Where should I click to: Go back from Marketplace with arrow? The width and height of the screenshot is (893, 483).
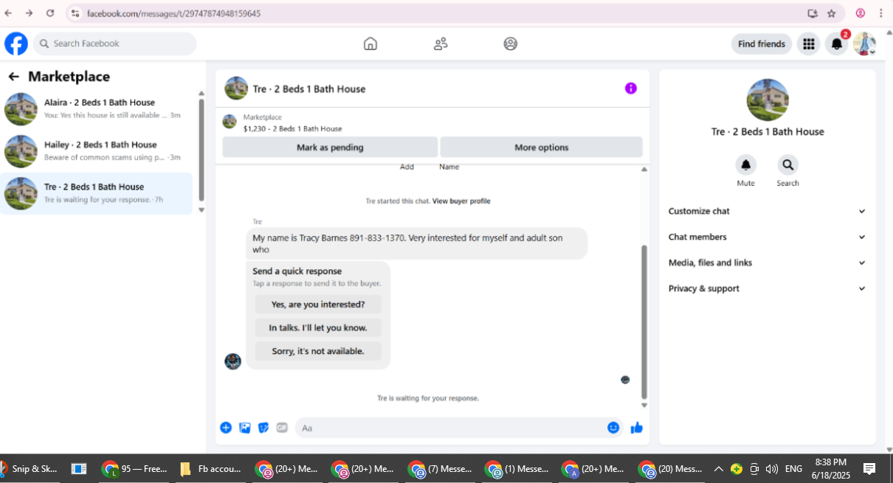(x=13, y=77)
